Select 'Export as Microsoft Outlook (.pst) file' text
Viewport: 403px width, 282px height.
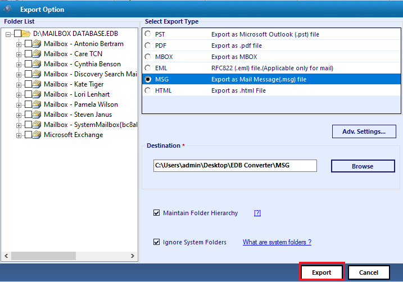pos(265,34)
